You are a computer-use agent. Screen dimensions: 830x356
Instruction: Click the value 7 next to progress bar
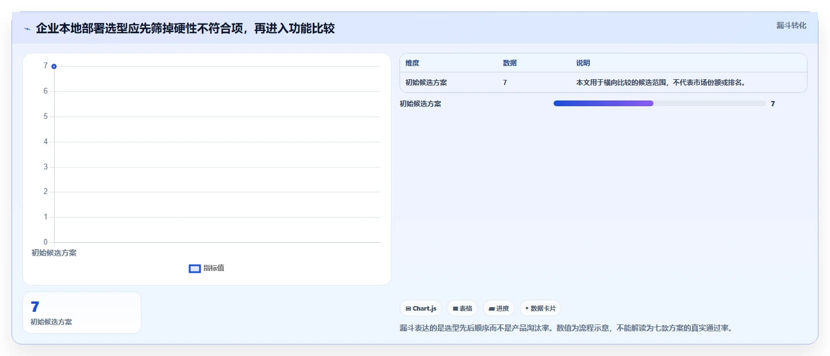[x=773, y=104]
